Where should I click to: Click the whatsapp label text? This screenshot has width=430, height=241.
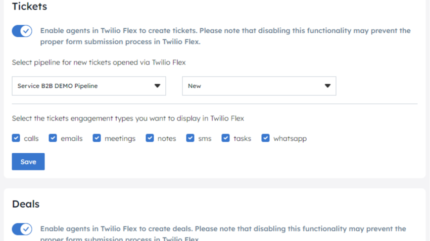290,139
